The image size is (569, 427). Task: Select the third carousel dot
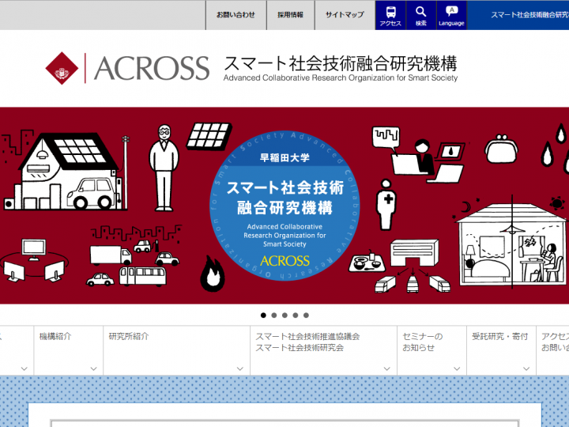coord(284,316)
